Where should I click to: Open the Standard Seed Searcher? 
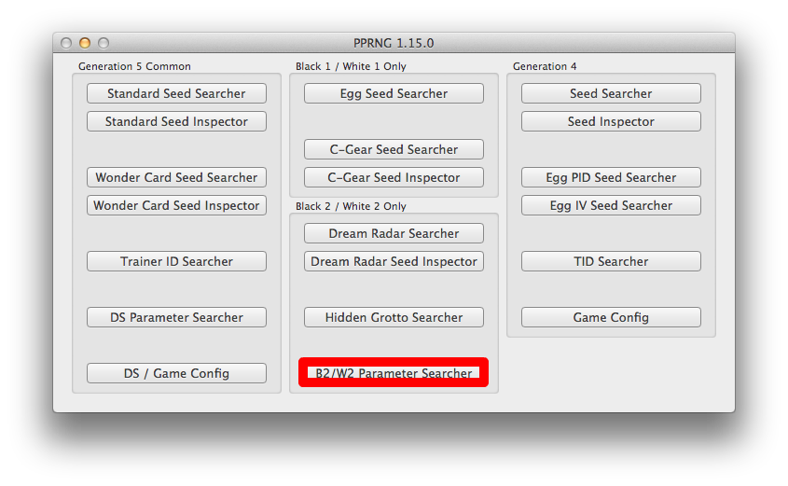(x=176, y=93)
